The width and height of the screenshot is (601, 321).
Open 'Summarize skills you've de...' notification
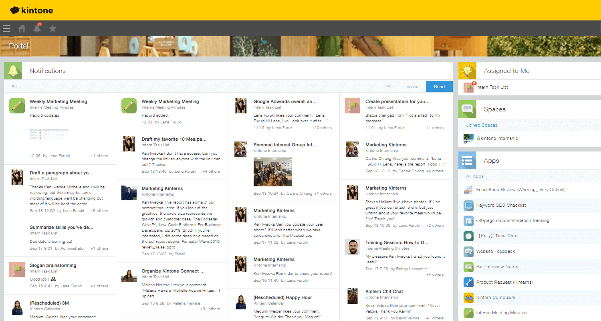point(61,227)
